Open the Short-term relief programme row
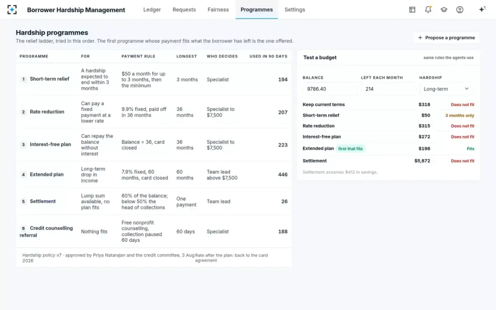Screen dimensions: 496x310 (x=154, y=79)
